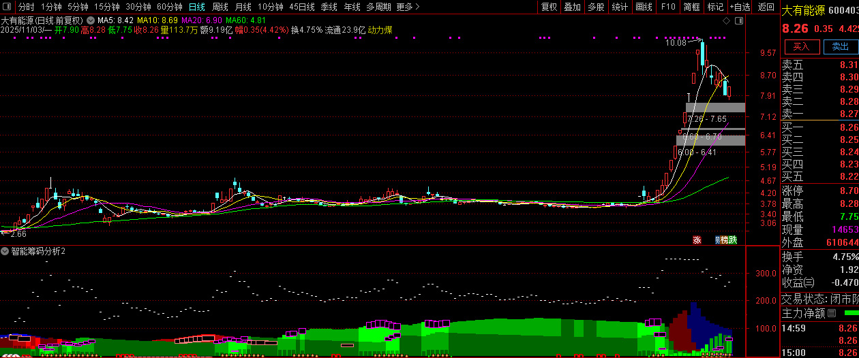Click the 涨停 limit-up price row

pyautogui.click(x=819, y=190)
